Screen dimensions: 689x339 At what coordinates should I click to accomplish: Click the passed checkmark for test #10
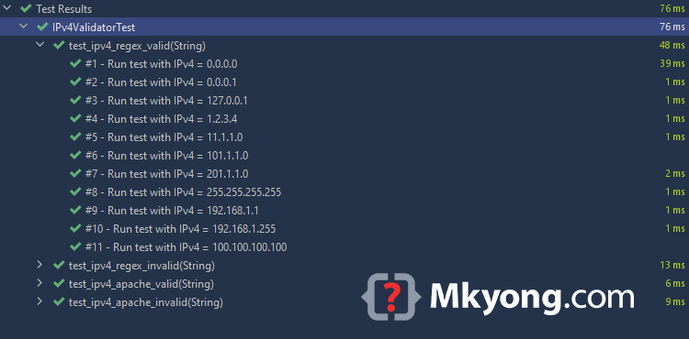click(75, 229)
